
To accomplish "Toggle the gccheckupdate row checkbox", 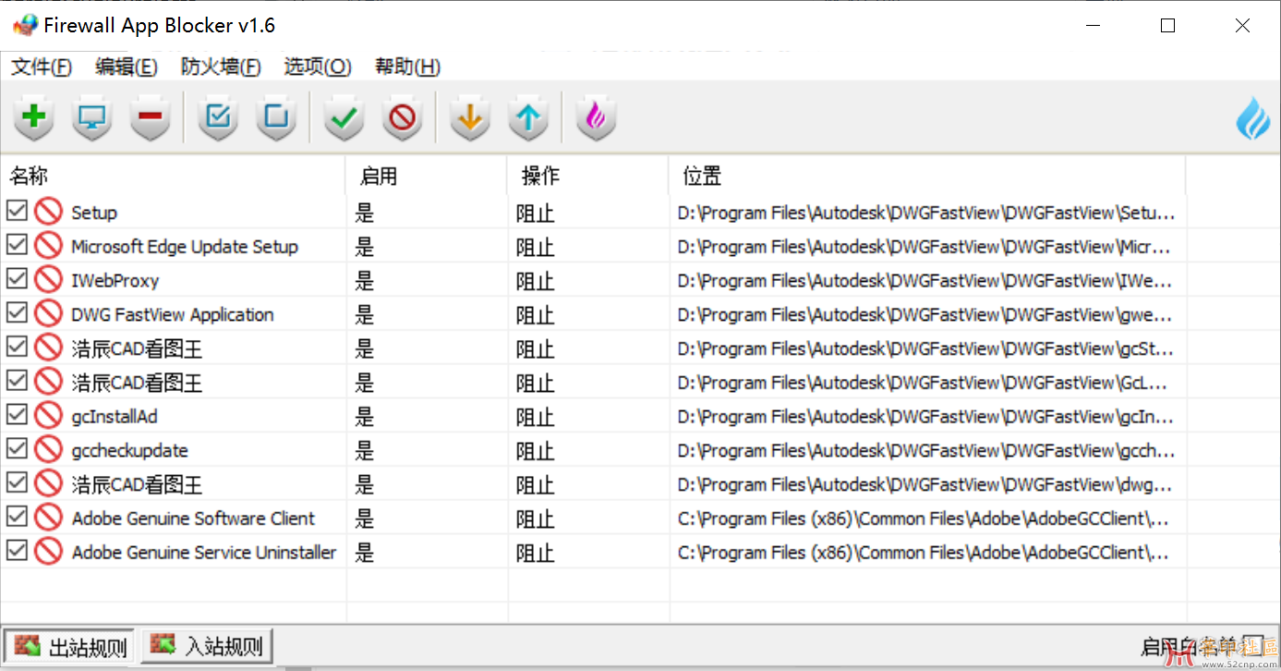I will pos(17,449).
